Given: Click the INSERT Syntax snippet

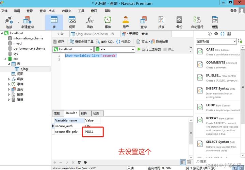Looking at the screenshot, I should (217, 92).
